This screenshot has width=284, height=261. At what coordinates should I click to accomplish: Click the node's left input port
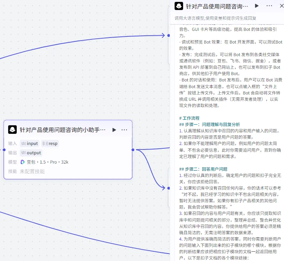click(4, 150)
